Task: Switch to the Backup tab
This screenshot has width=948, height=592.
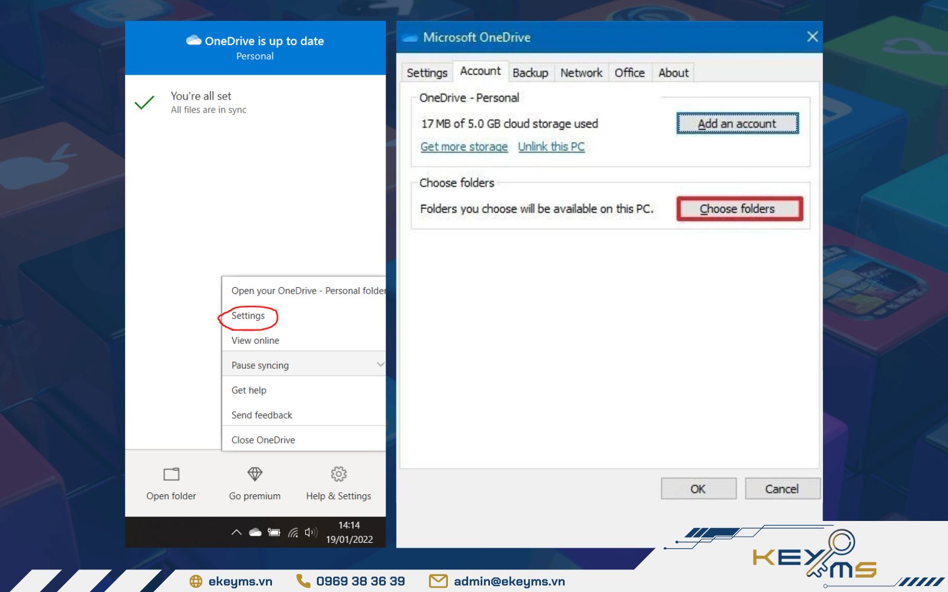Action: click(x=530, y=72)
